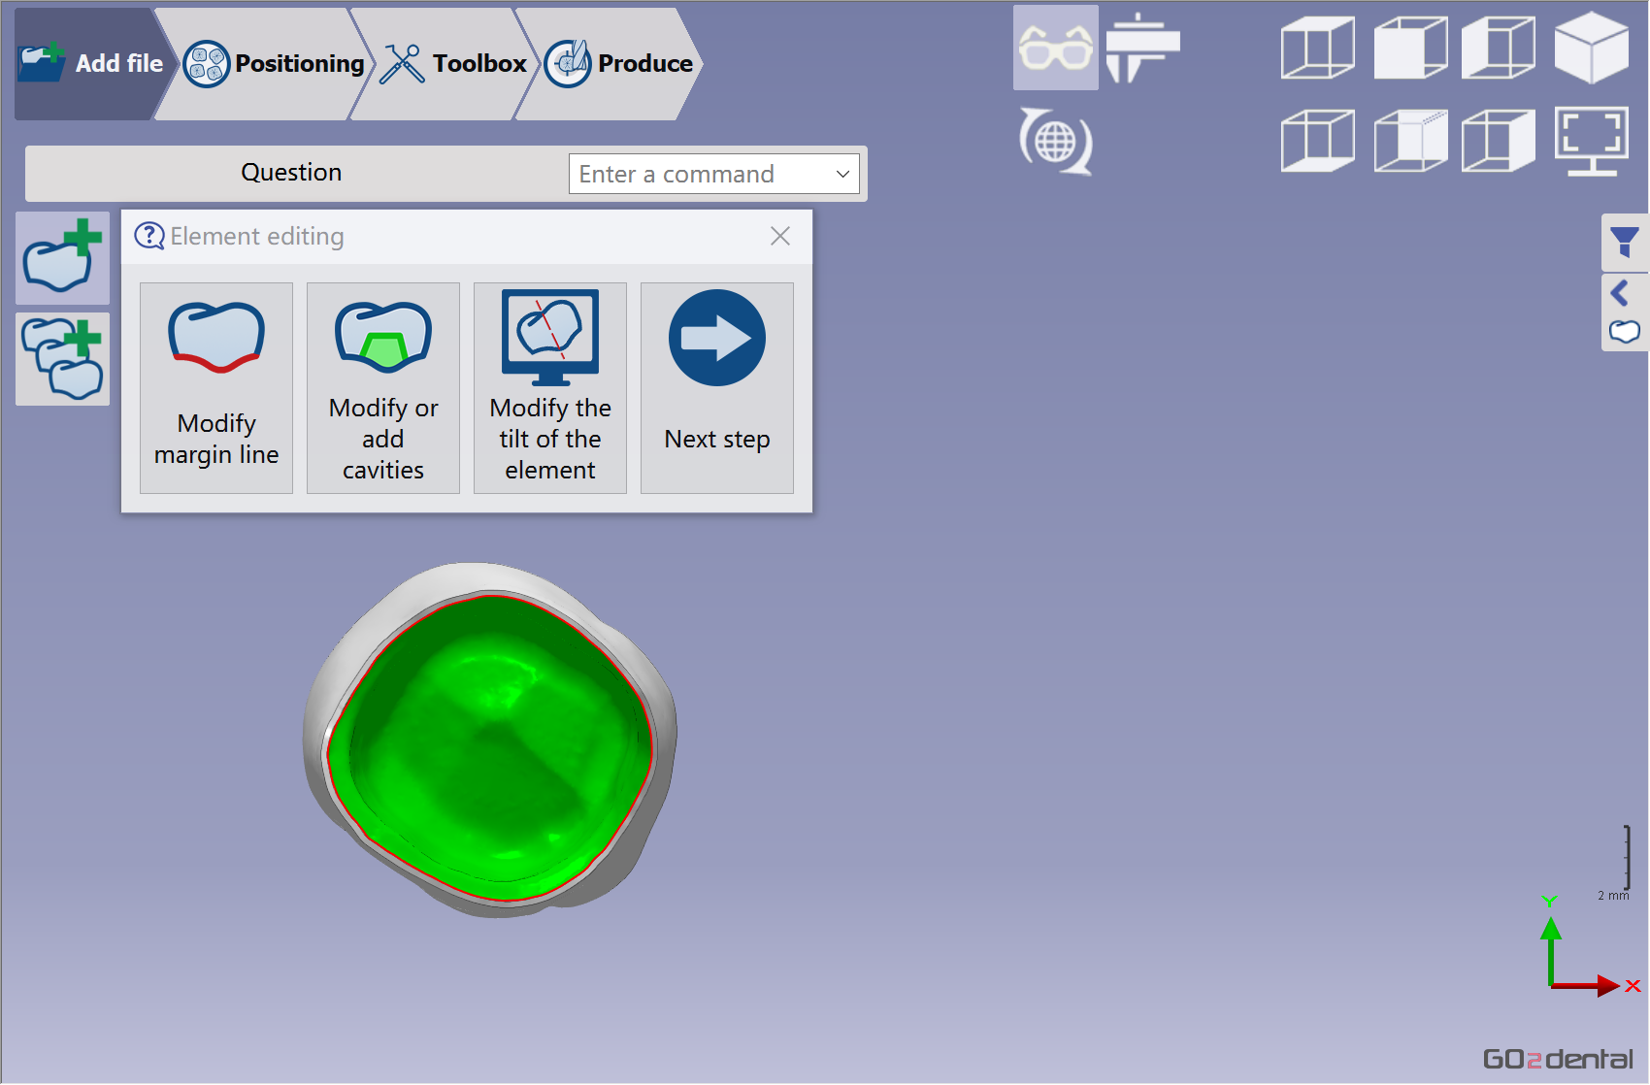This screenshot has width=1650, height=1085.
Task: Expand the side panel chevron arrow
Action: (1619, 293)
